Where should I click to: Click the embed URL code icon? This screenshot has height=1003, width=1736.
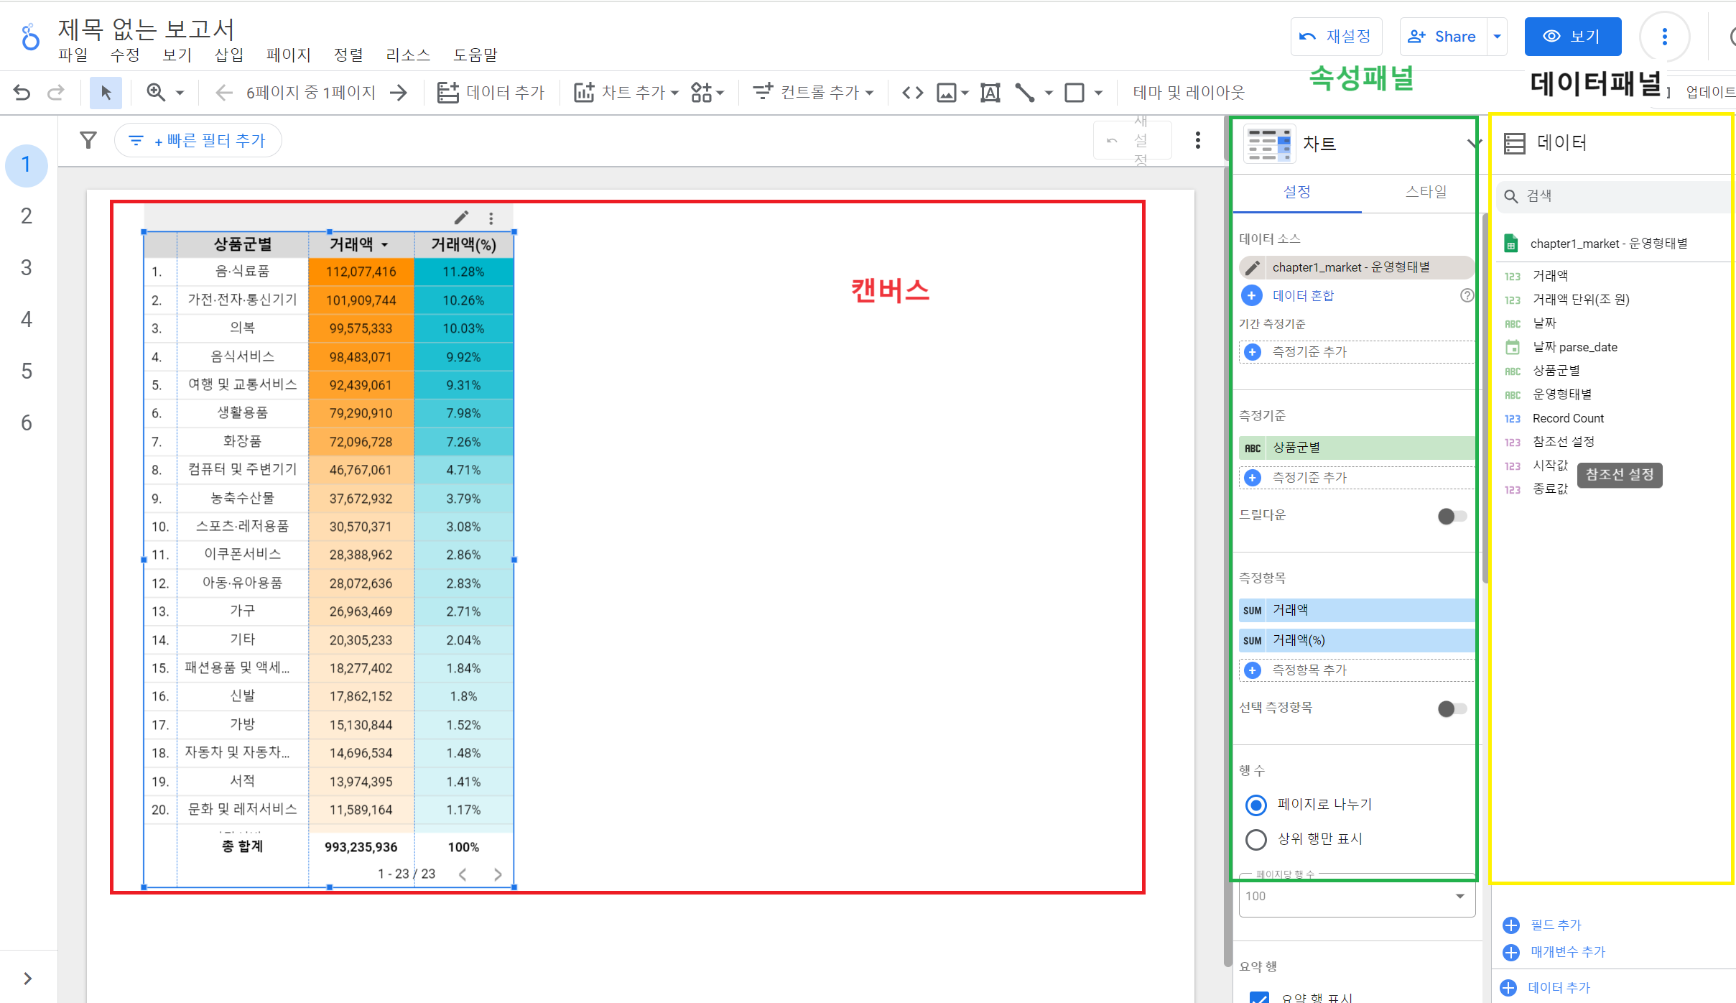(x=912, y=93)
